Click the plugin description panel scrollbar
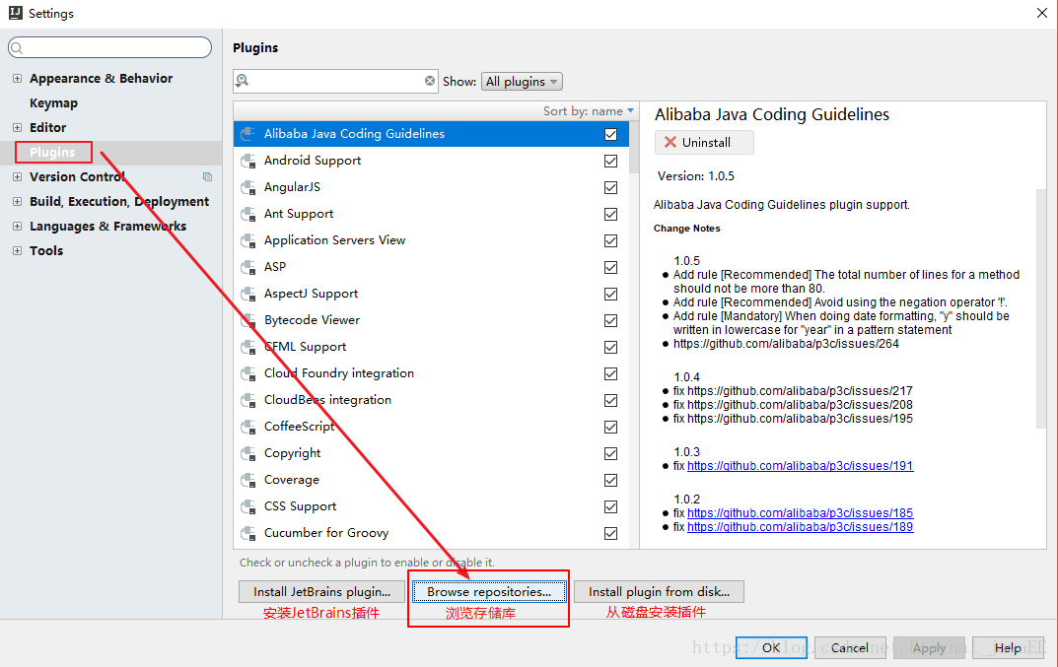 [x=1041, y=308]
